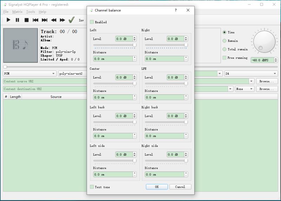Pause playback in HQPlayer toolbar
The height and width of the screenshot is (201, 281).
coord(17,20)
